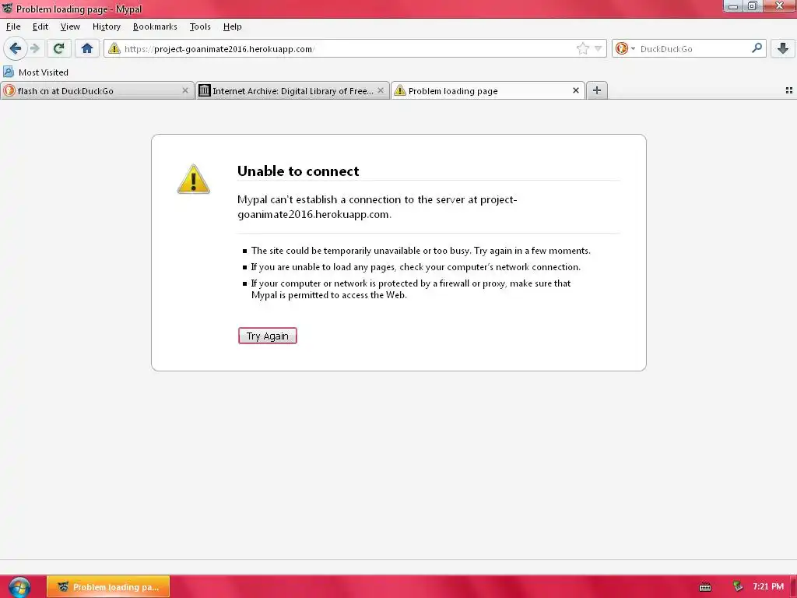Image resolution: width=797 pixels, height=598 pixels.
Task: Click the DuckDuckGo tab favicon
Action: point(9,90)
